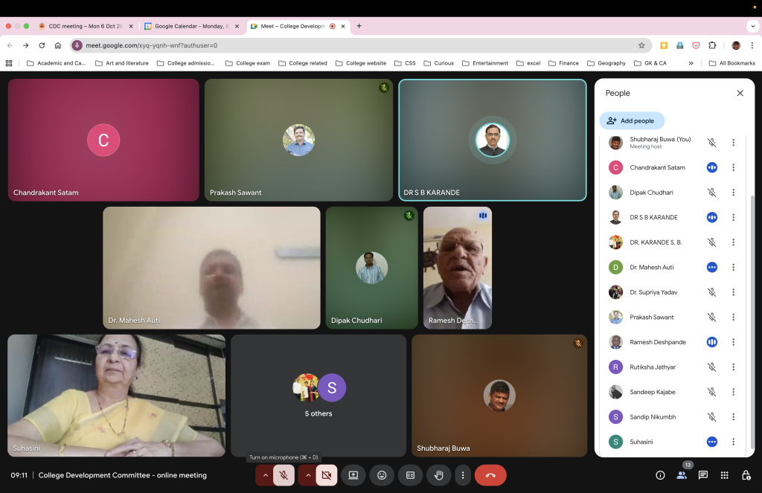Open the chat panel icon

702,475
